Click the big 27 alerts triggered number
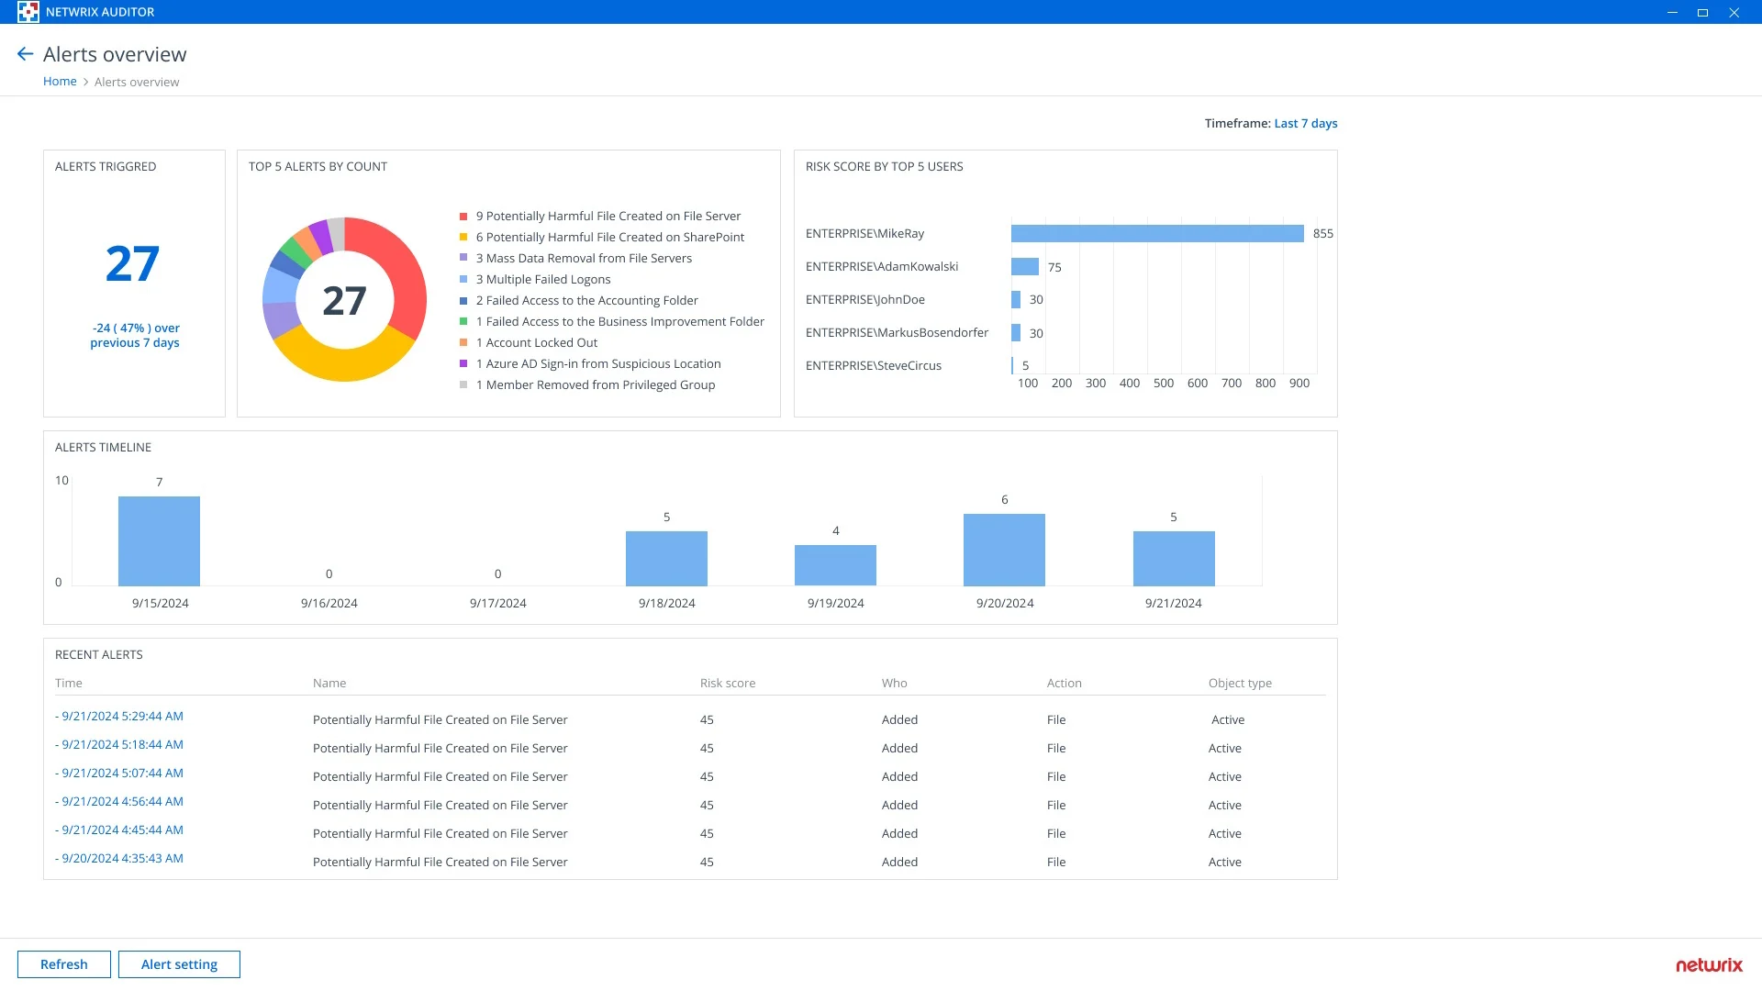This screenshot has height=991, width=1762. click(x=133, y=264)
